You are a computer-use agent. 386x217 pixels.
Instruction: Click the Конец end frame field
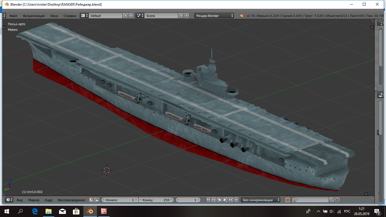click(x=156, y=200)
